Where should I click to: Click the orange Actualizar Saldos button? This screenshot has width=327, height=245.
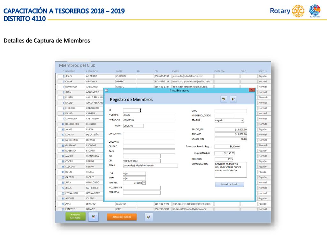[122, 217]
